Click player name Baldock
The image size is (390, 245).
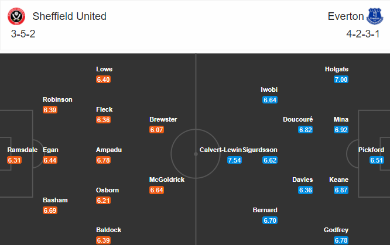click(x=109, y=230)
